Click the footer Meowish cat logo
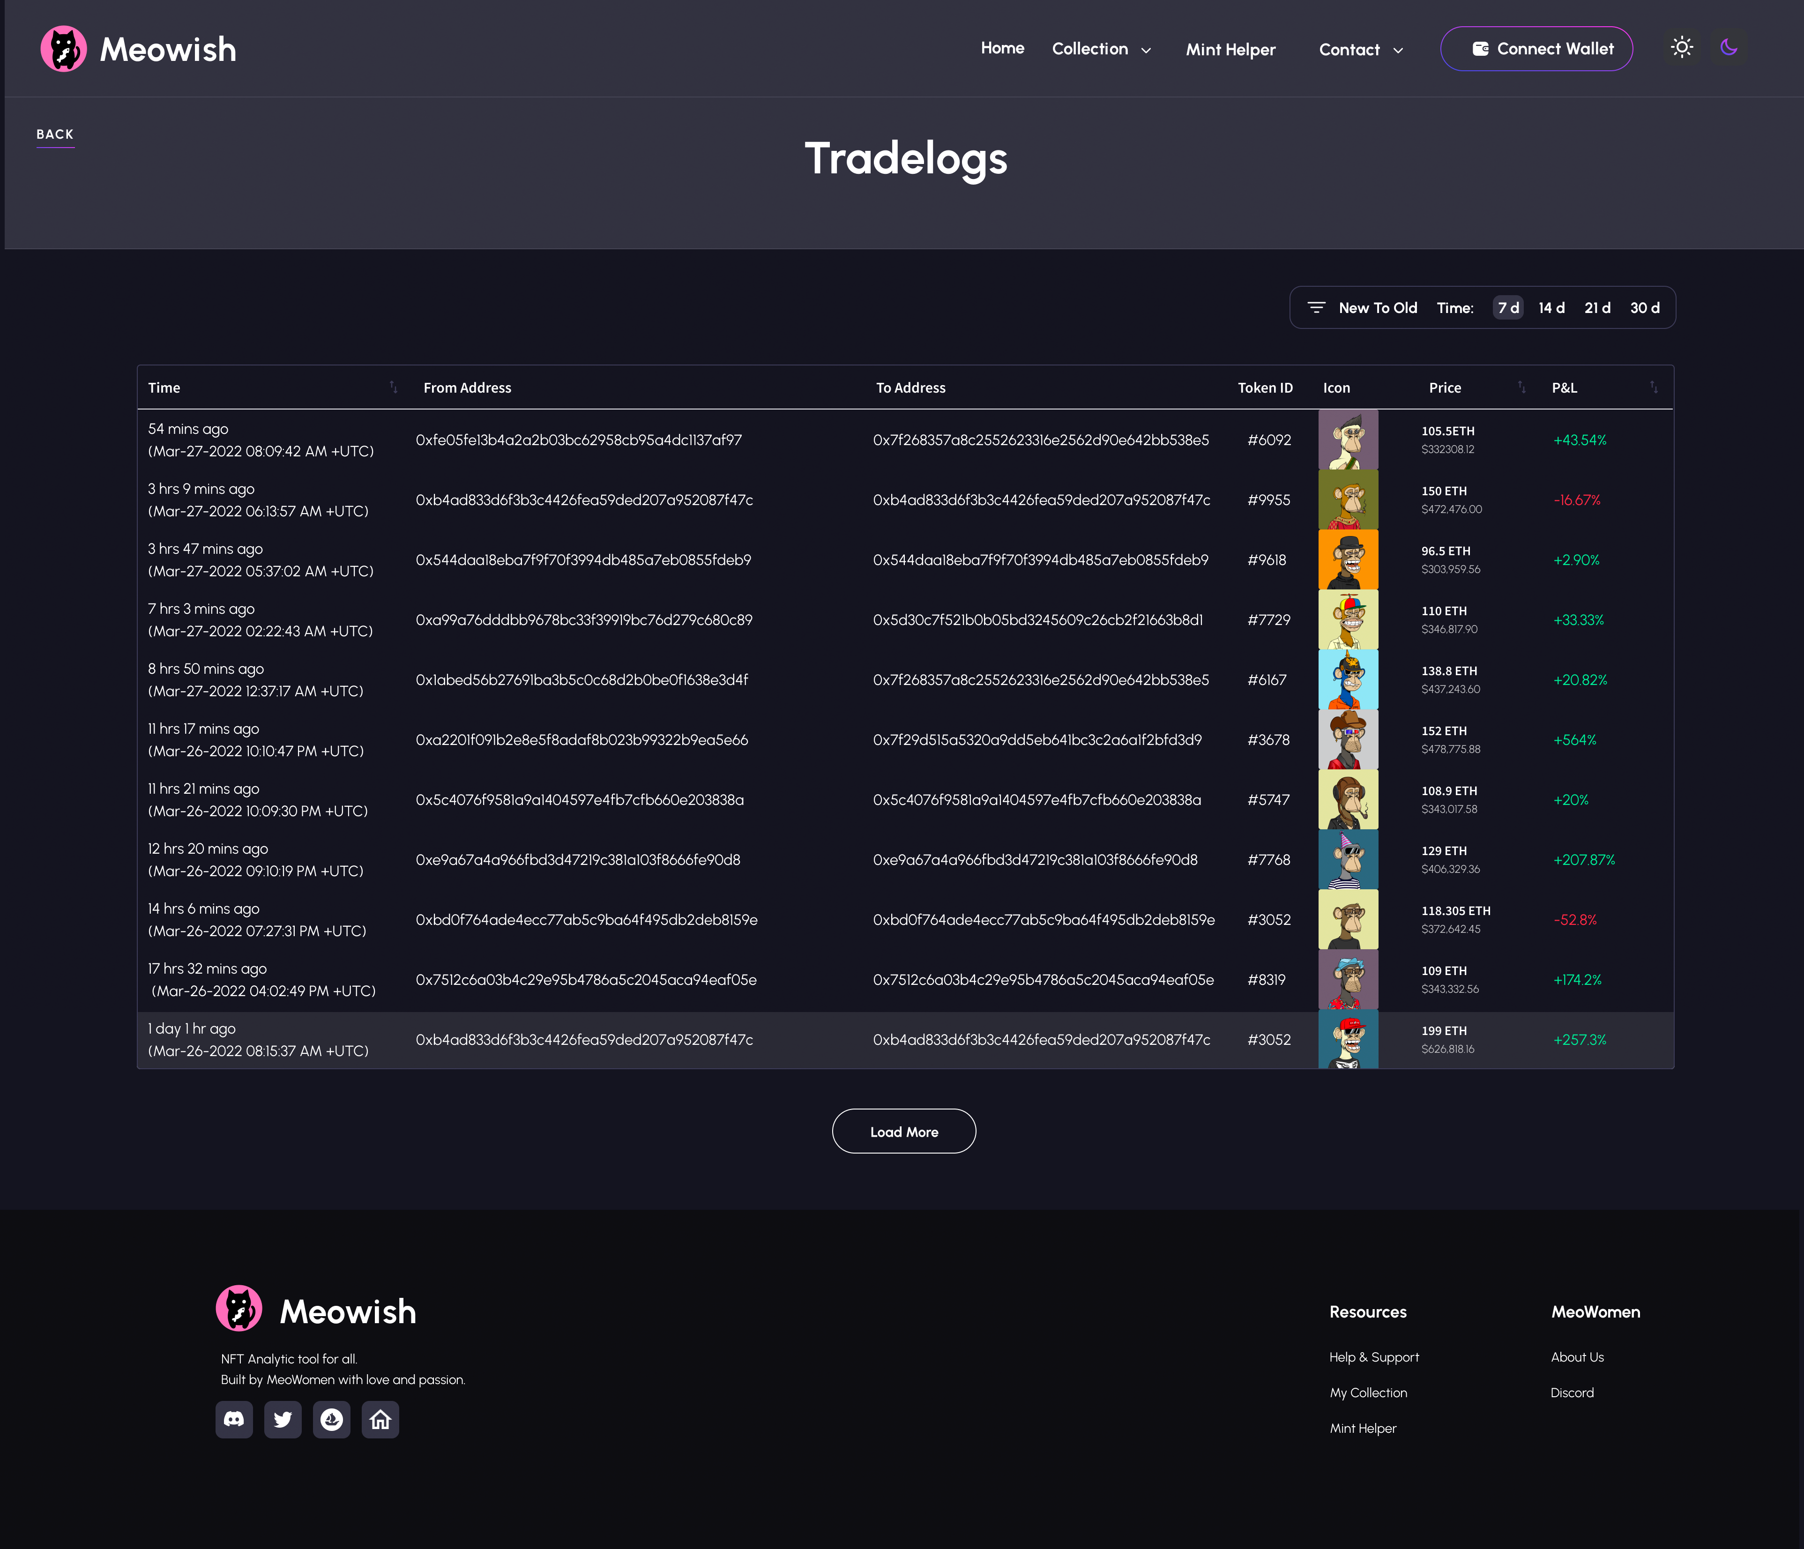The height and width of the screenshot is (1549, 1804). pyautogui.click(x=239, y=1309)
